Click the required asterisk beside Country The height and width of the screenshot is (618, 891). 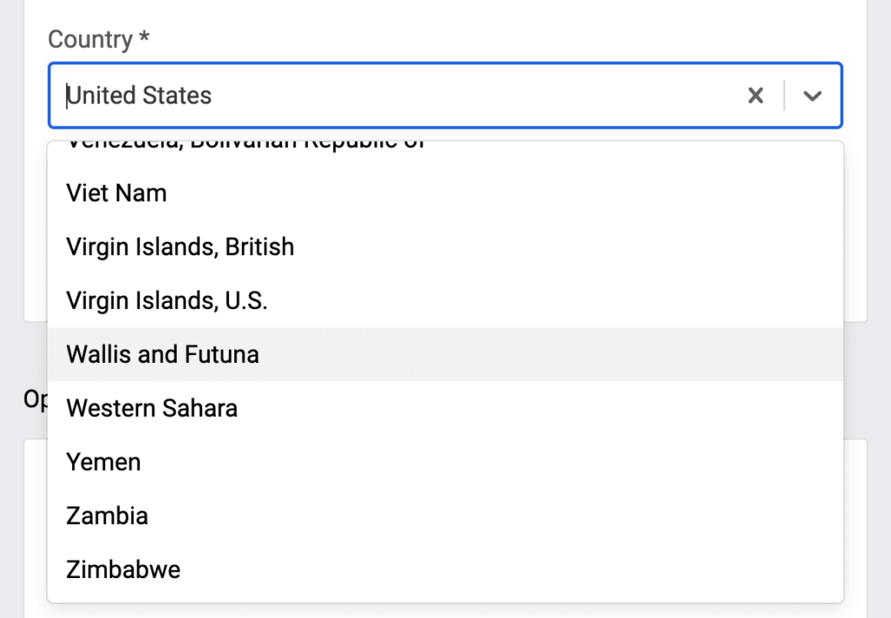point(144,39)
